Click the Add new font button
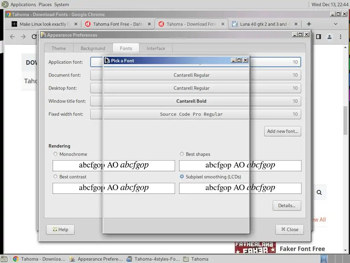Screen dimensions: 350x263 click(283, 131)
